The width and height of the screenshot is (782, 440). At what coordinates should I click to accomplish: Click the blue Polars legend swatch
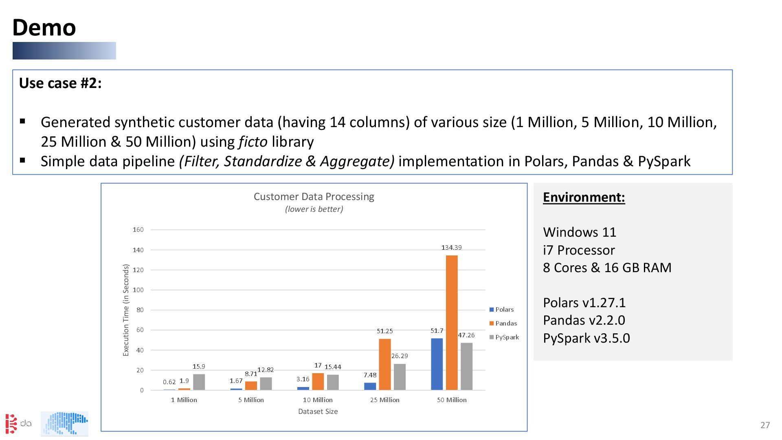point(492,310)
